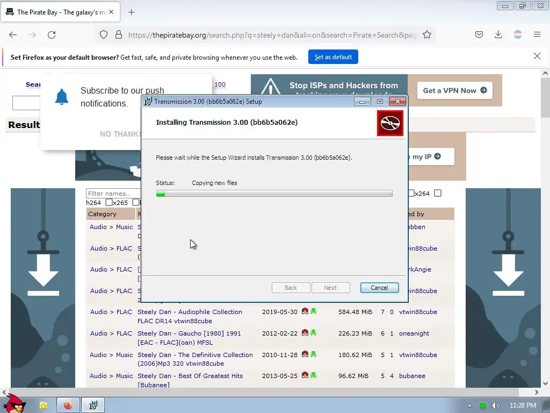Click Filter names input field
The width and height of the screenshot is (550, 413).
point(113,194)
